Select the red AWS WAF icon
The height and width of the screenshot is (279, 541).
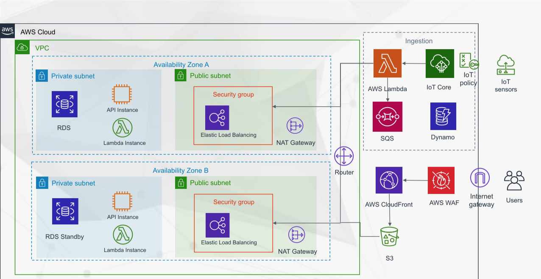(x=441, y=180)
